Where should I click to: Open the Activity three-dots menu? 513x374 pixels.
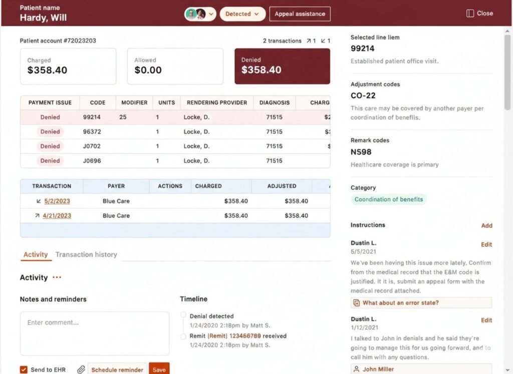[x=57, y=278]
